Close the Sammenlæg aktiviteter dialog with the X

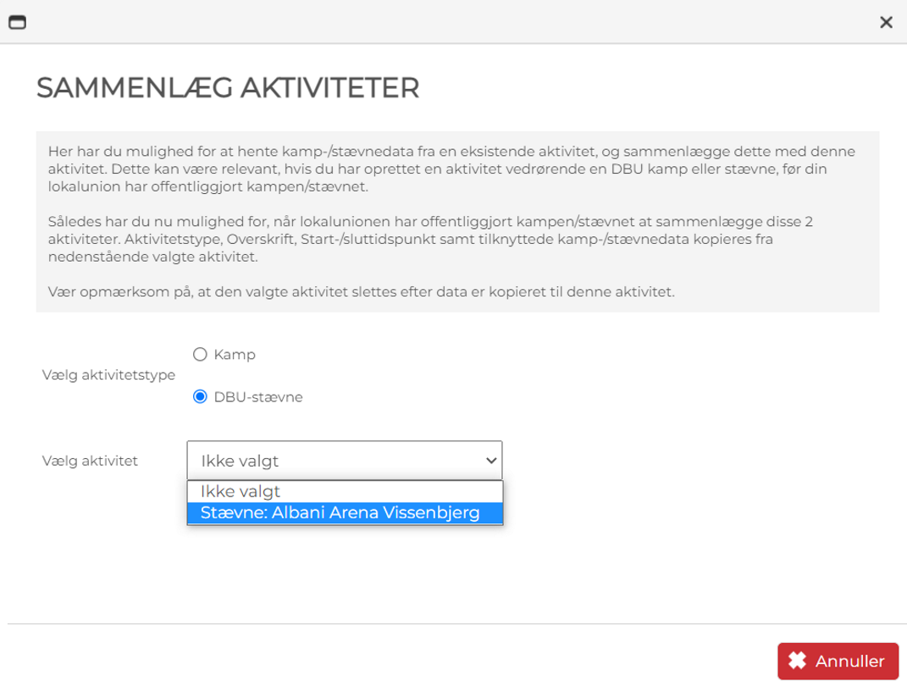click(886, 23)
